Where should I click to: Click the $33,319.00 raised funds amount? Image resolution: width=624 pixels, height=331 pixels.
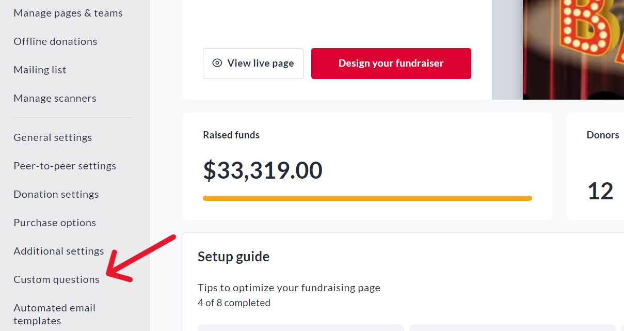point(263,170)
